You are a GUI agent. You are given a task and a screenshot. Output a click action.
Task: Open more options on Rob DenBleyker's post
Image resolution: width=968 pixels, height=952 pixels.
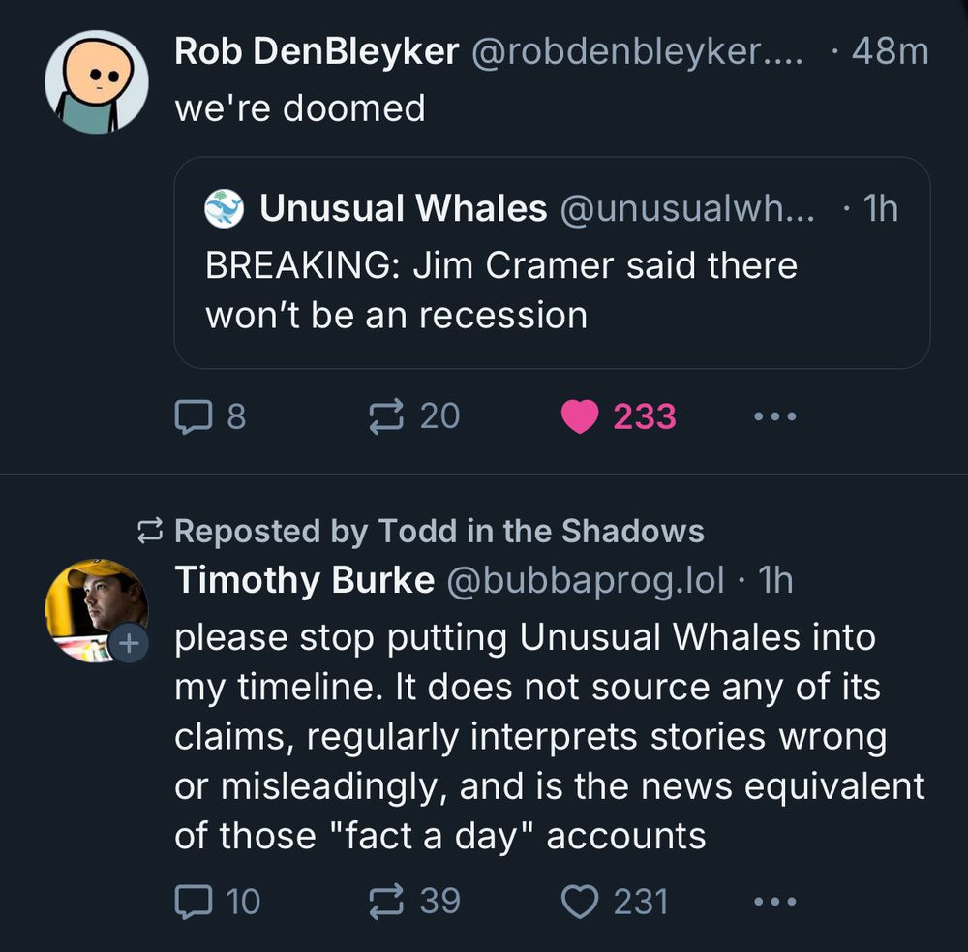pos(774,416)
